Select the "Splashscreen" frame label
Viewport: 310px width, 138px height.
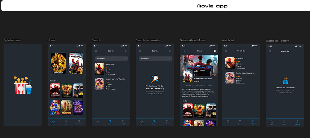12,40
